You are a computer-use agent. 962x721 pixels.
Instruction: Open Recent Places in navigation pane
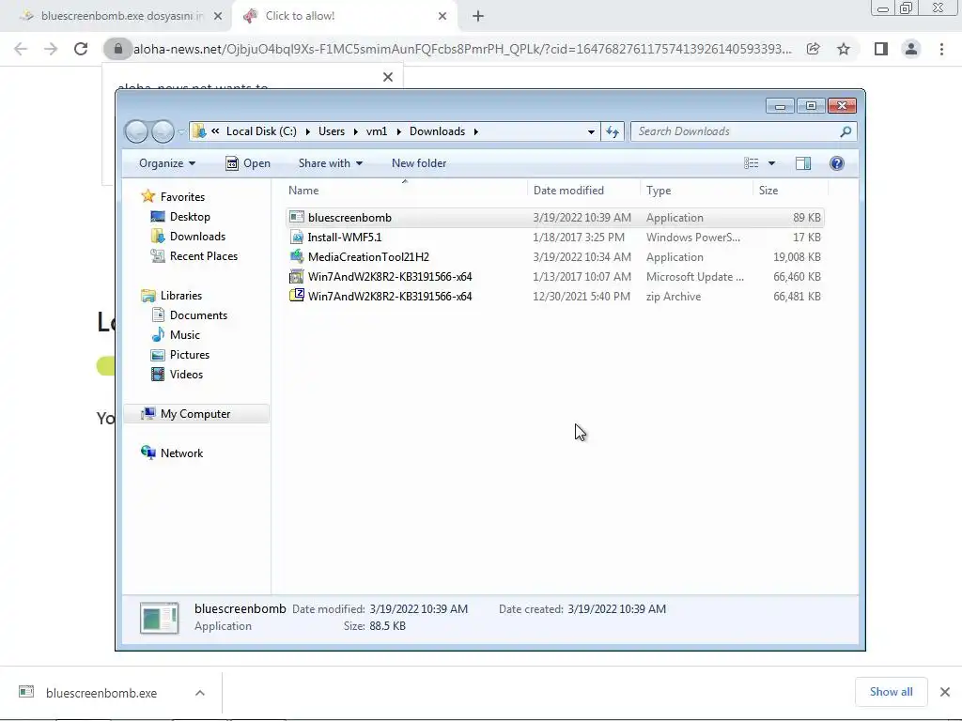pos(194,255)
